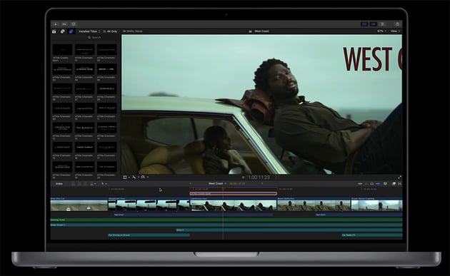
Task: Click the Import Media arrow icon
Action: click(x=56, y=24)
